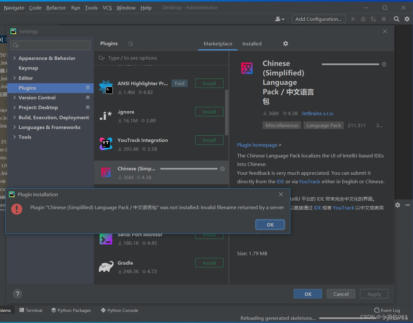413x323 pixels.
Task: Click the Run toolbar icon
Action: pos(353,19)
